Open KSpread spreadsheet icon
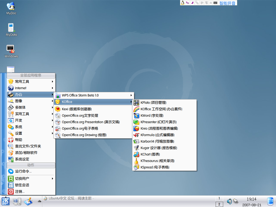Image resolution: width=276 pixels, height=207 pixels. (x=136, y=167)
